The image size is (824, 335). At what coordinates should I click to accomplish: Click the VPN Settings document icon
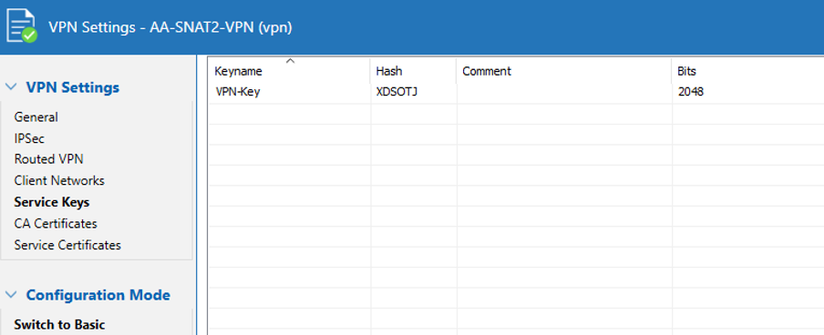point(22,26)
